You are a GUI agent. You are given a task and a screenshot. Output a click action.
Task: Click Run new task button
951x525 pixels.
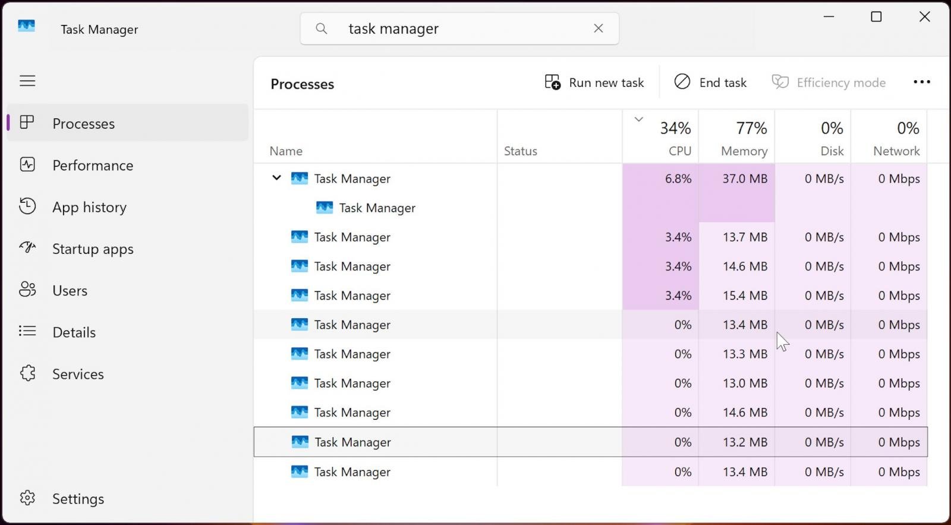click(594, 83)
